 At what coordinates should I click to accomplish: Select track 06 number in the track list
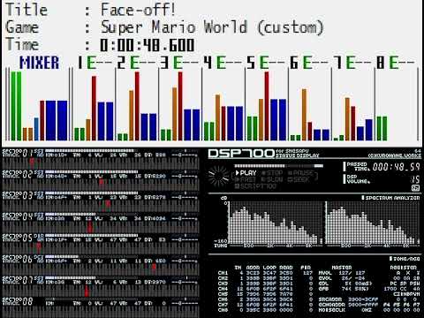pos(27,259)
